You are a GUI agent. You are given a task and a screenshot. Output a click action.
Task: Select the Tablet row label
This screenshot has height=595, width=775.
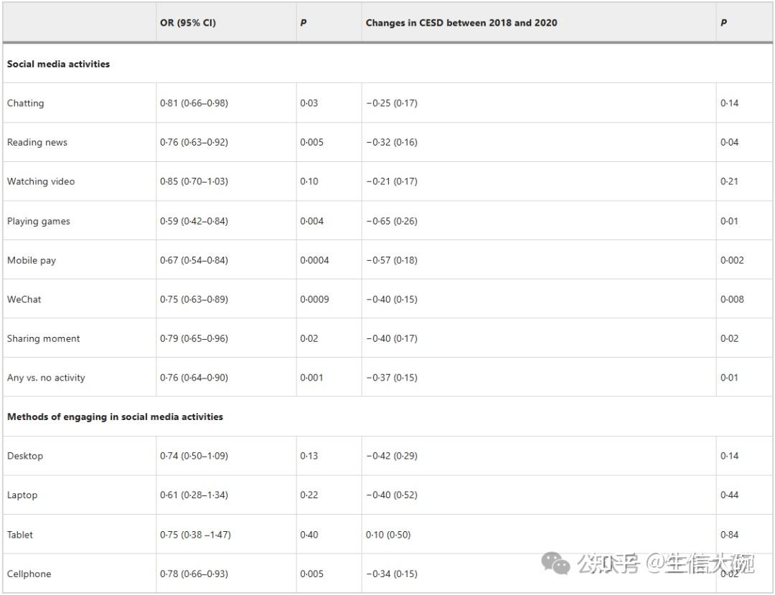pos(20,535)
